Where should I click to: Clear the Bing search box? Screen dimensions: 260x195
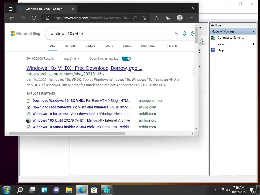pyautogui.click(x=176, y=33)
